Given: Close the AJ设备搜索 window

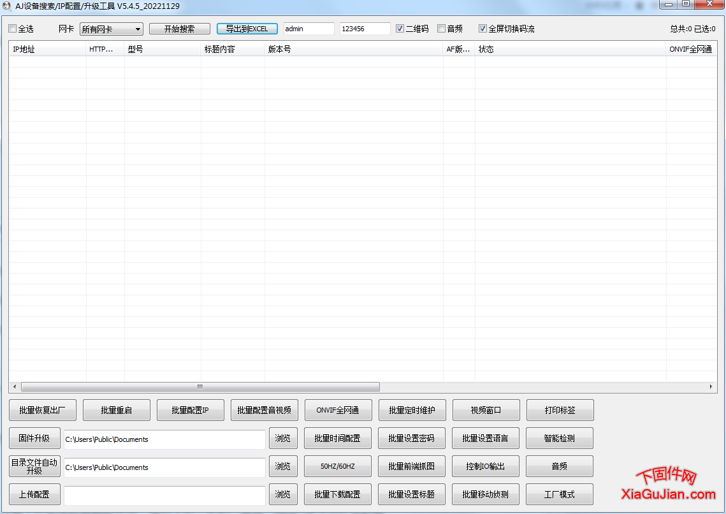Looking at the screenshot, I should [x=709, y=4].
